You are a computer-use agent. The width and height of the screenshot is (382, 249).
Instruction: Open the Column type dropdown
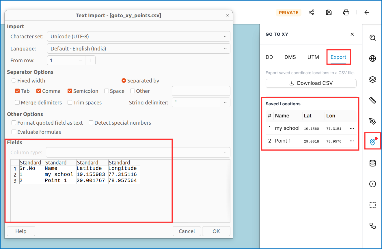[x=139, y=152]
